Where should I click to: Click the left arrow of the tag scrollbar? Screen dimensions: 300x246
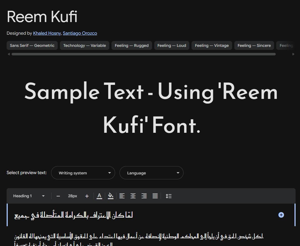tap(9, 54)
